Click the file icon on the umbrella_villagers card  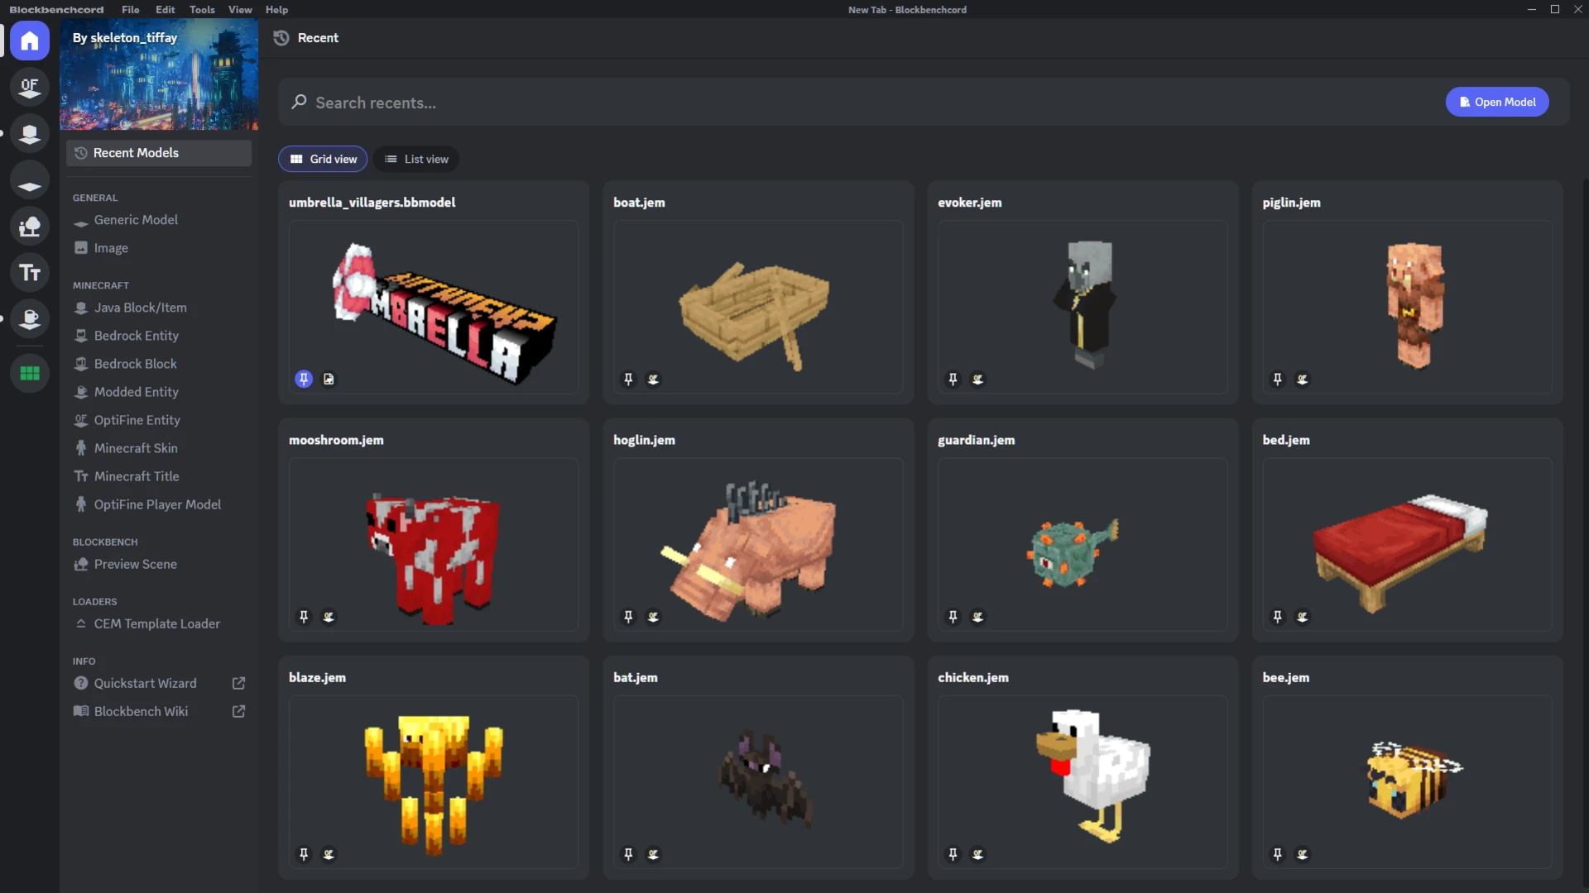click(x=329, y=380)
